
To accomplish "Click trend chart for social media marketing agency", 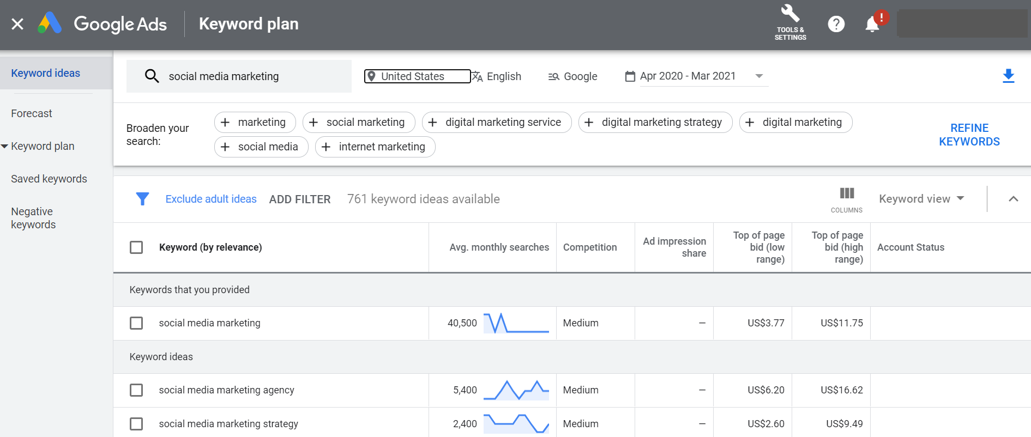I will pyautogui.click(x=516, y=390).
